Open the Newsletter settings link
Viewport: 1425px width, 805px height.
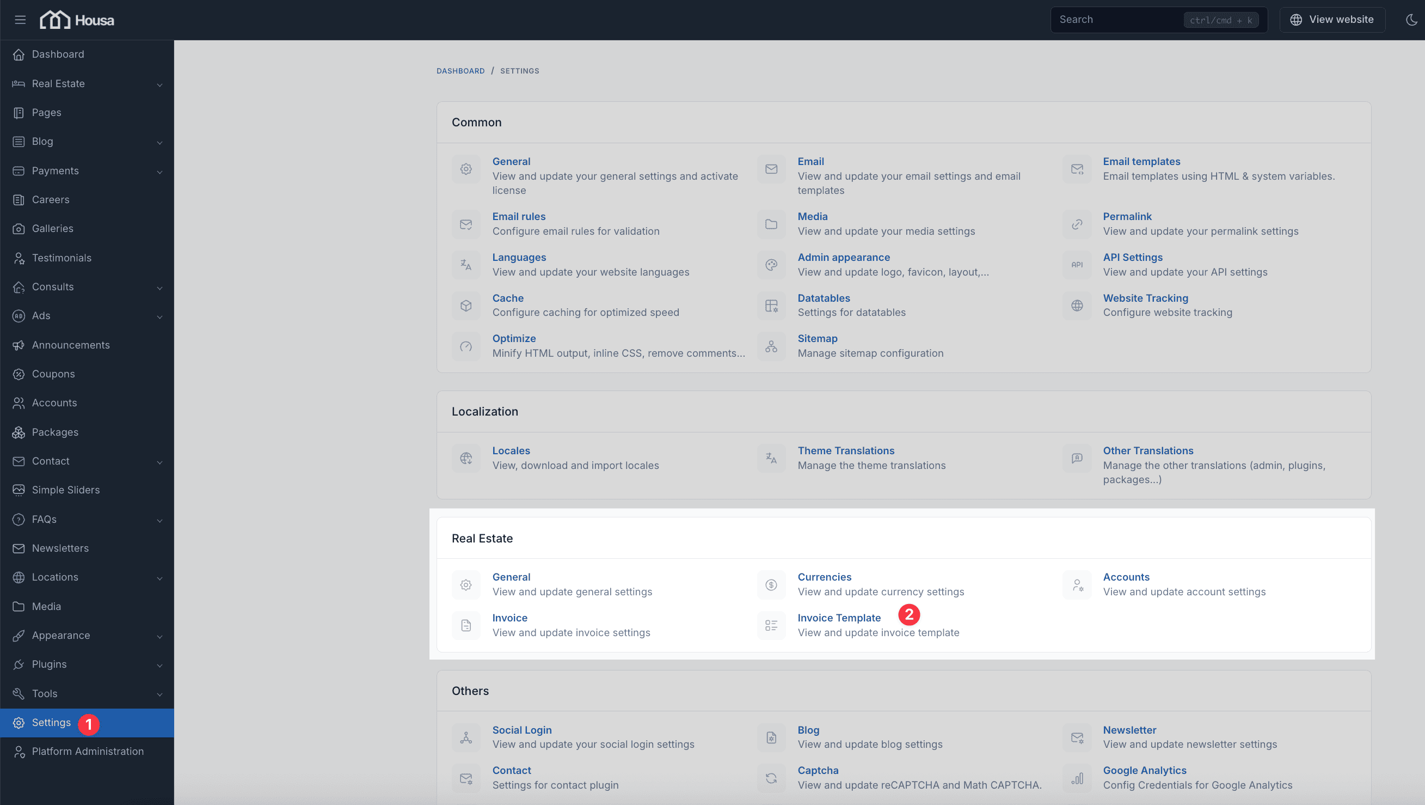point(1129,730)
